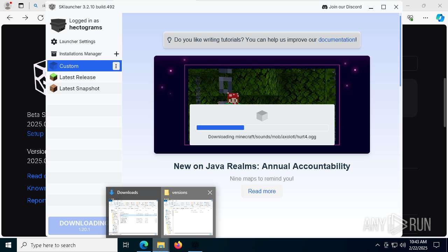Click the download progress bar
This screenshot has width=448, height=252.
pos(262,128)
